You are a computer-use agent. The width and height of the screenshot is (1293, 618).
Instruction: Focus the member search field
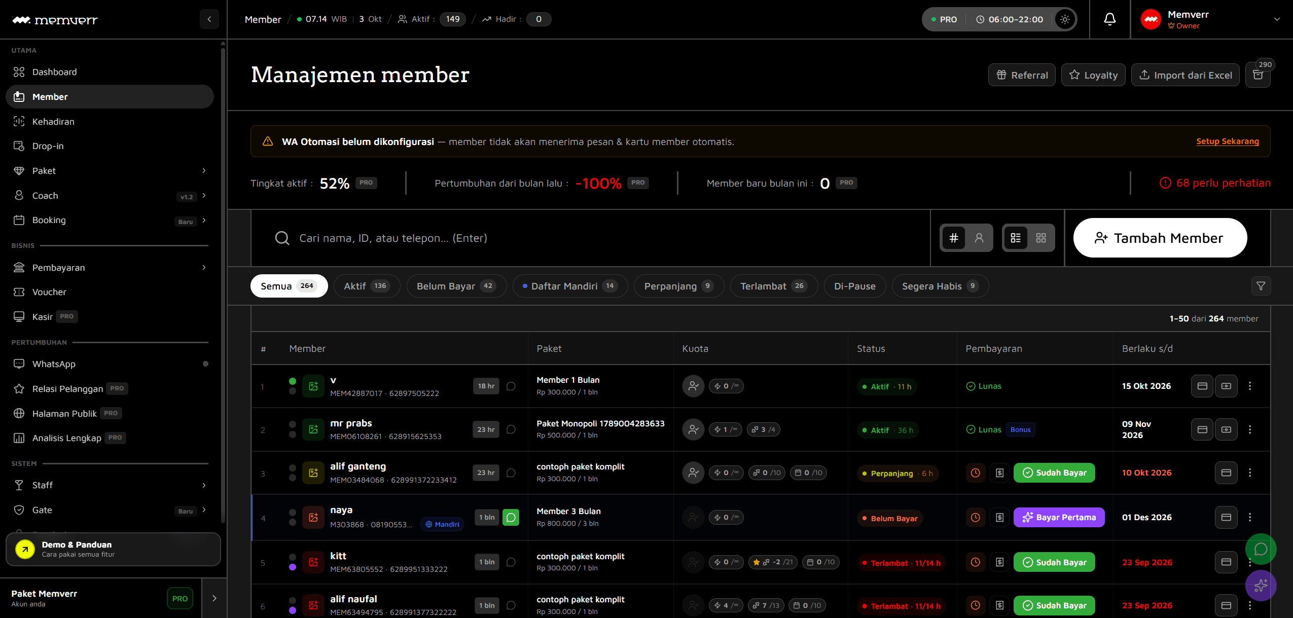point(591,238)
